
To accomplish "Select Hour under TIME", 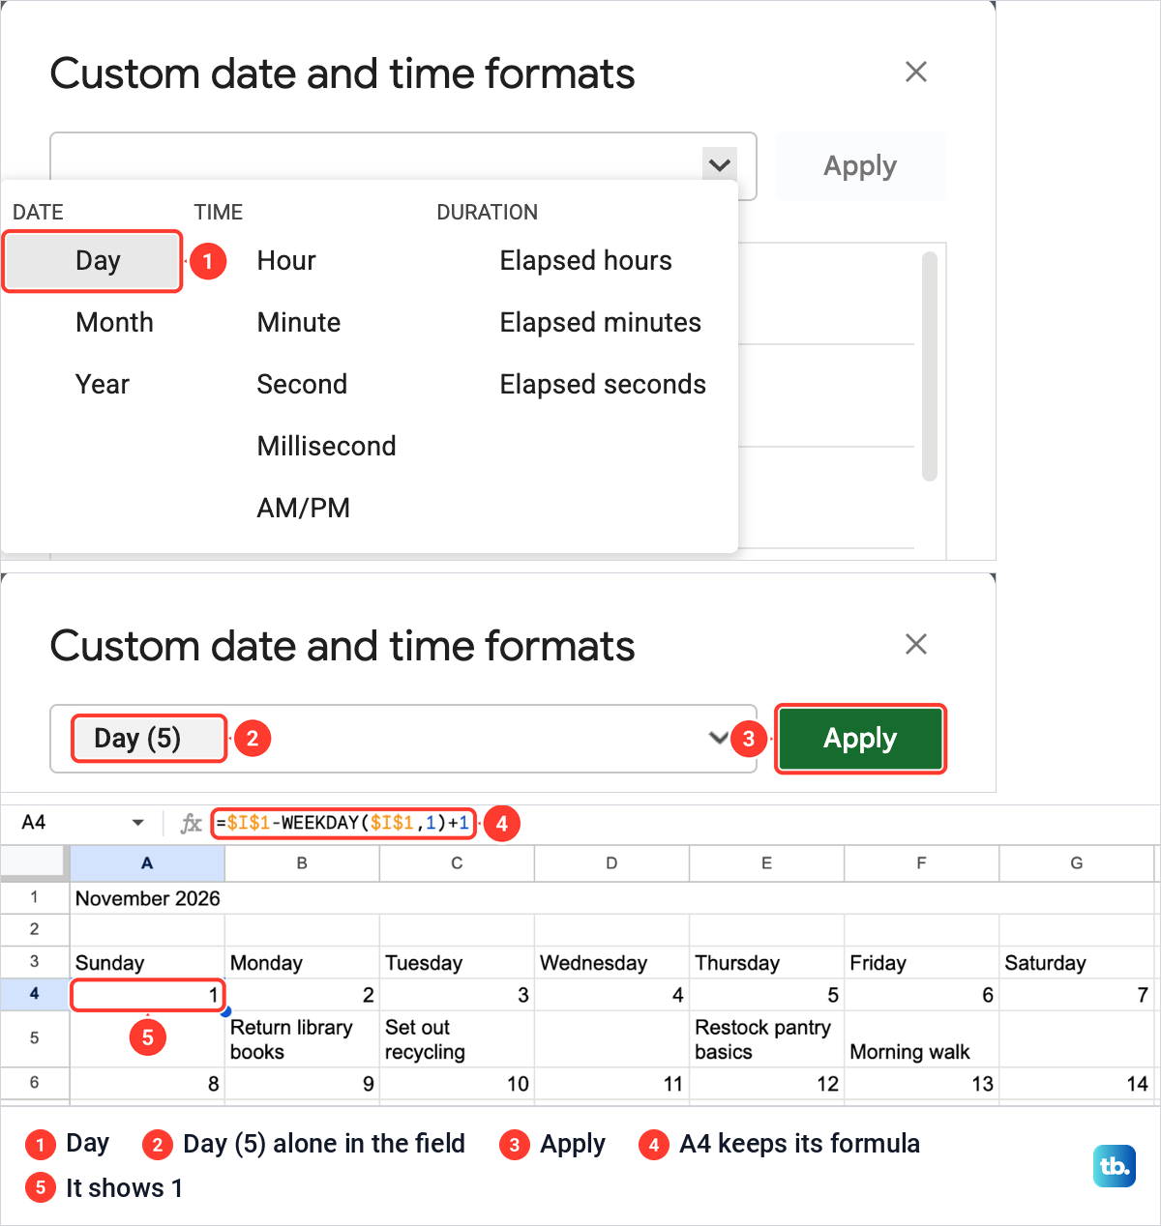I will click(286, 261).
